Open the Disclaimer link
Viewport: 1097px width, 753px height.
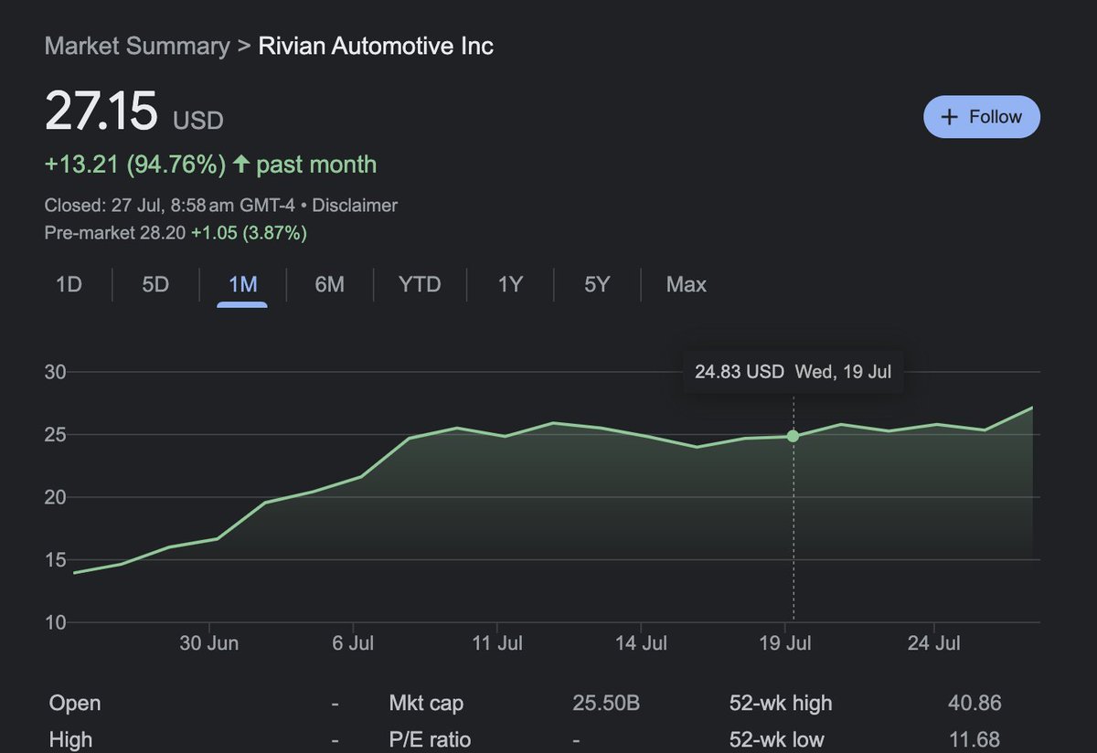click(x=356, y=206)
